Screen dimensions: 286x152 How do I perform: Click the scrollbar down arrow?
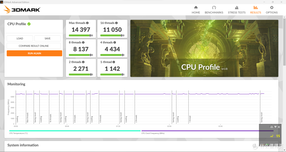[284, 150]
